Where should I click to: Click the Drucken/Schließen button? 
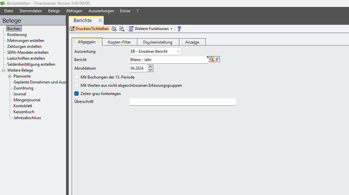click(x=89, y=29)
